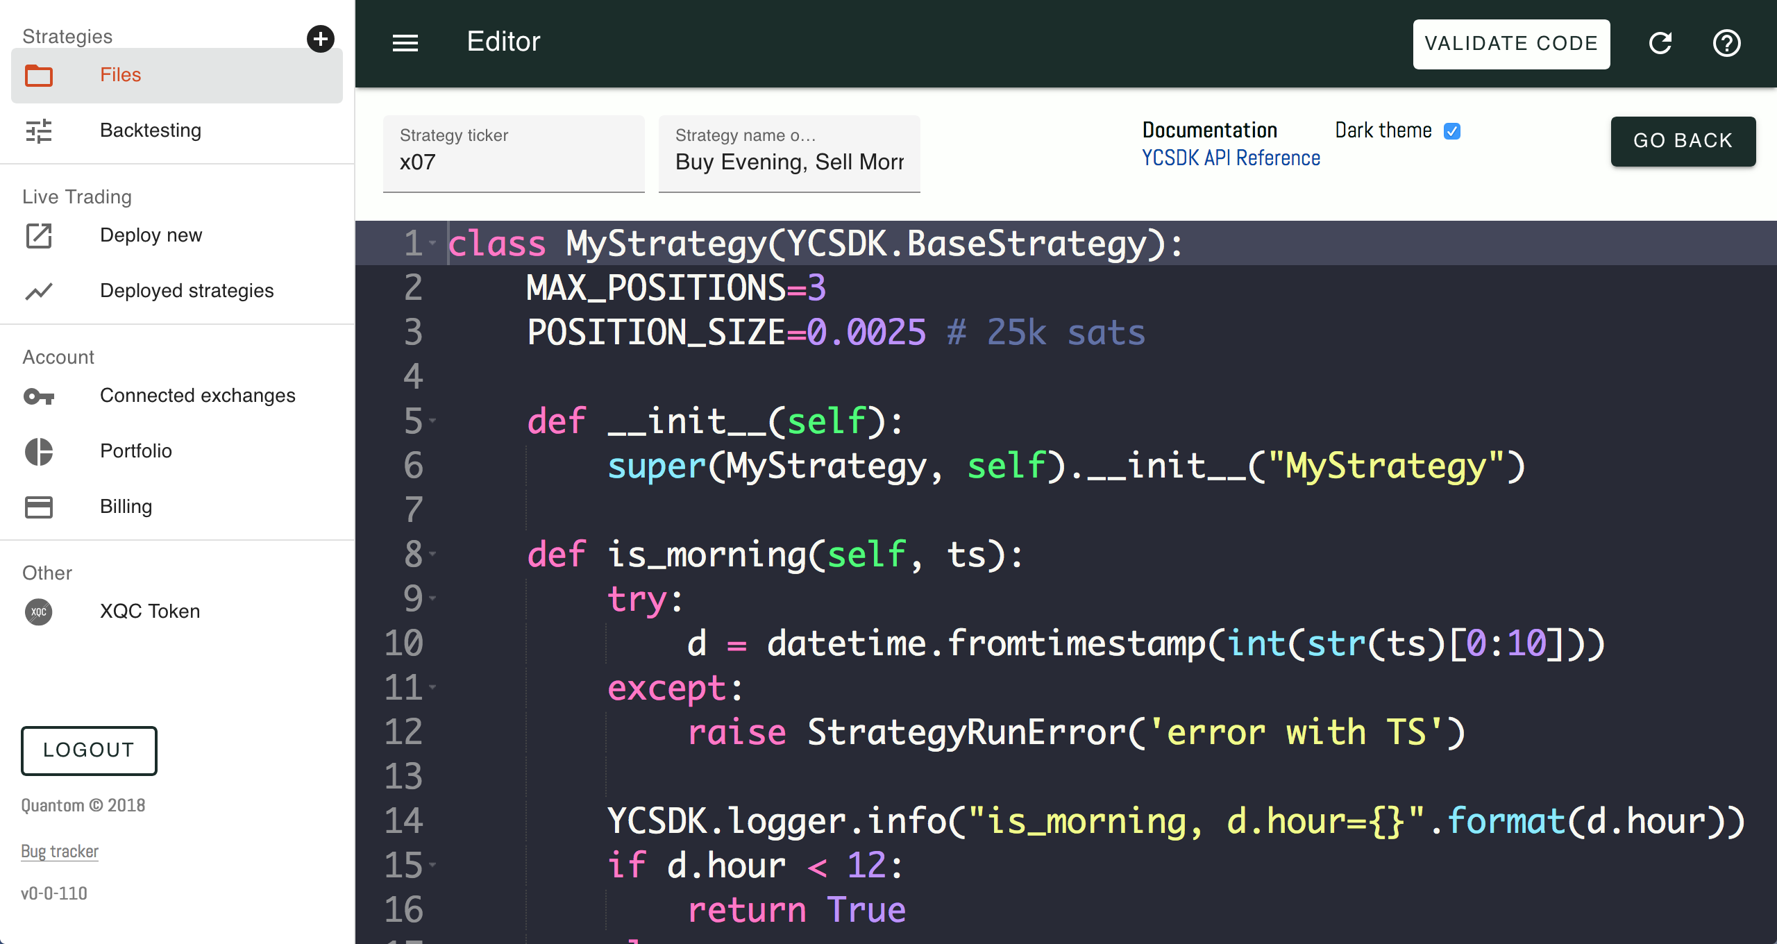Screen dimensions: 1777x944
Task: Go to Portfolio
Action: (x=177, y=451)
